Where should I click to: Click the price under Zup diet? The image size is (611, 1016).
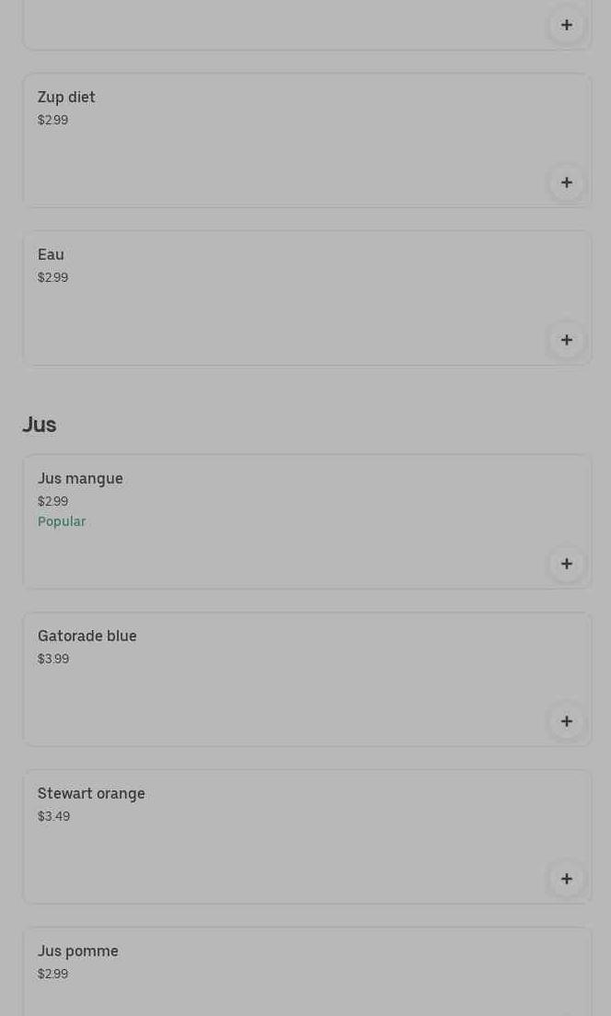coord(52,120)
